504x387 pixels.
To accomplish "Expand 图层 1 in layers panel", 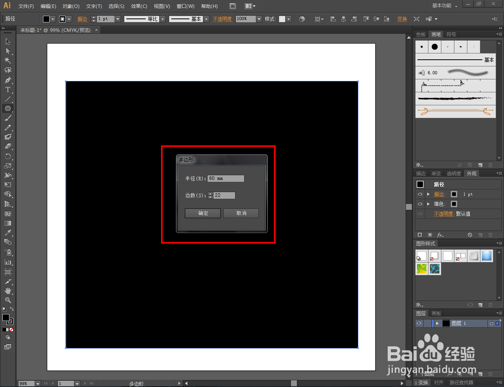I will [437, 323].
